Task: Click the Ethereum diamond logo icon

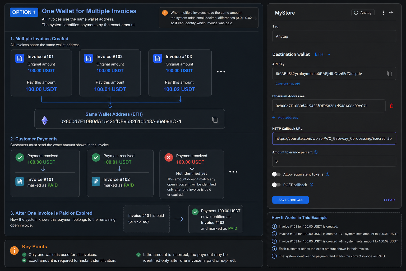Action: click(45, 120)
